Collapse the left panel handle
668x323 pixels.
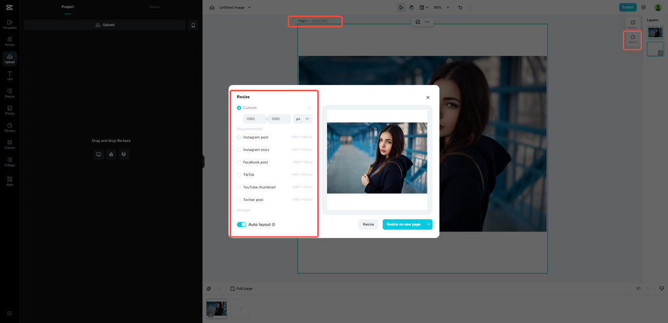tap(203, 161)
